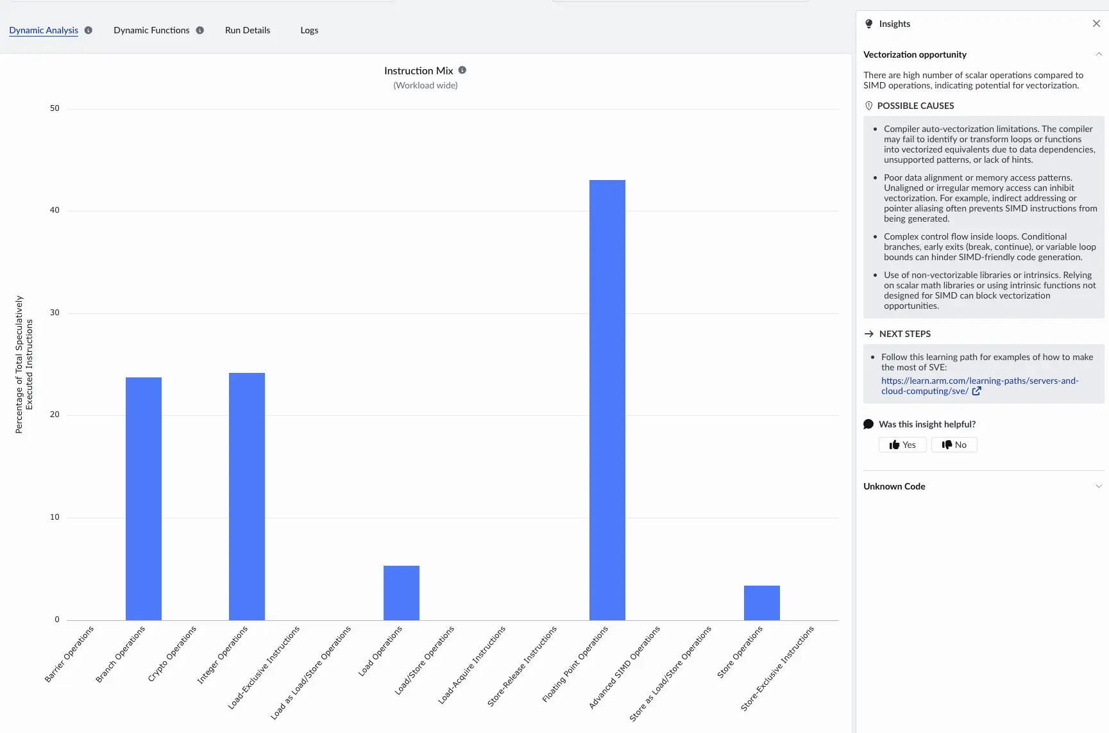Screen dimensions: 1109x733
Task: Click info icon next to Dynamic Analysis
Action: pos(89,30)
